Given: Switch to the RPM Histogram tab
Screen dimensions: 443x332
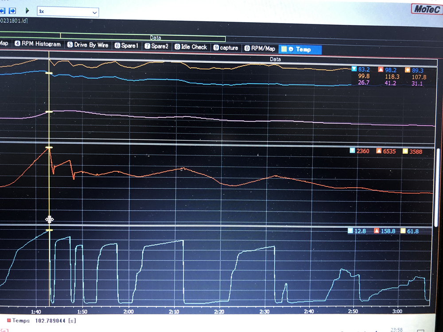Looking at the screenshot, I should pyautogui.click(x=38, y=44).
